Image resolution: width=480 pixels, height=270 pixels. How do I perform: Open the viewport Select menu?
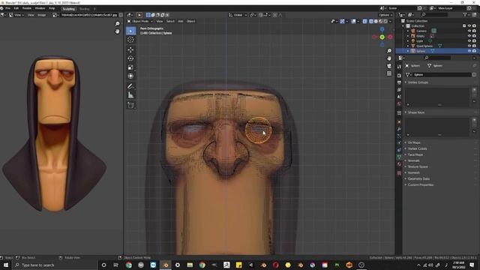coord(170,21)
